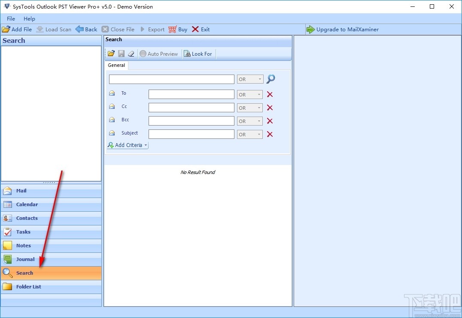Screen dimensions: 462x318
Task: Clear search criteria with the eraser icon
Action: [x=131, y=53]
